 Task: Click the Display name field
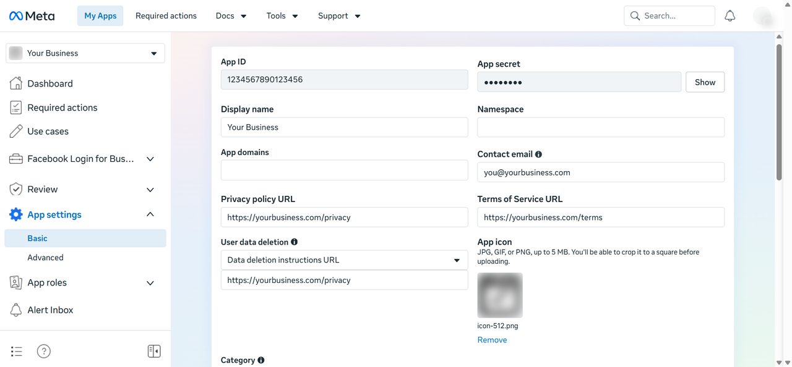coord(345,127)
